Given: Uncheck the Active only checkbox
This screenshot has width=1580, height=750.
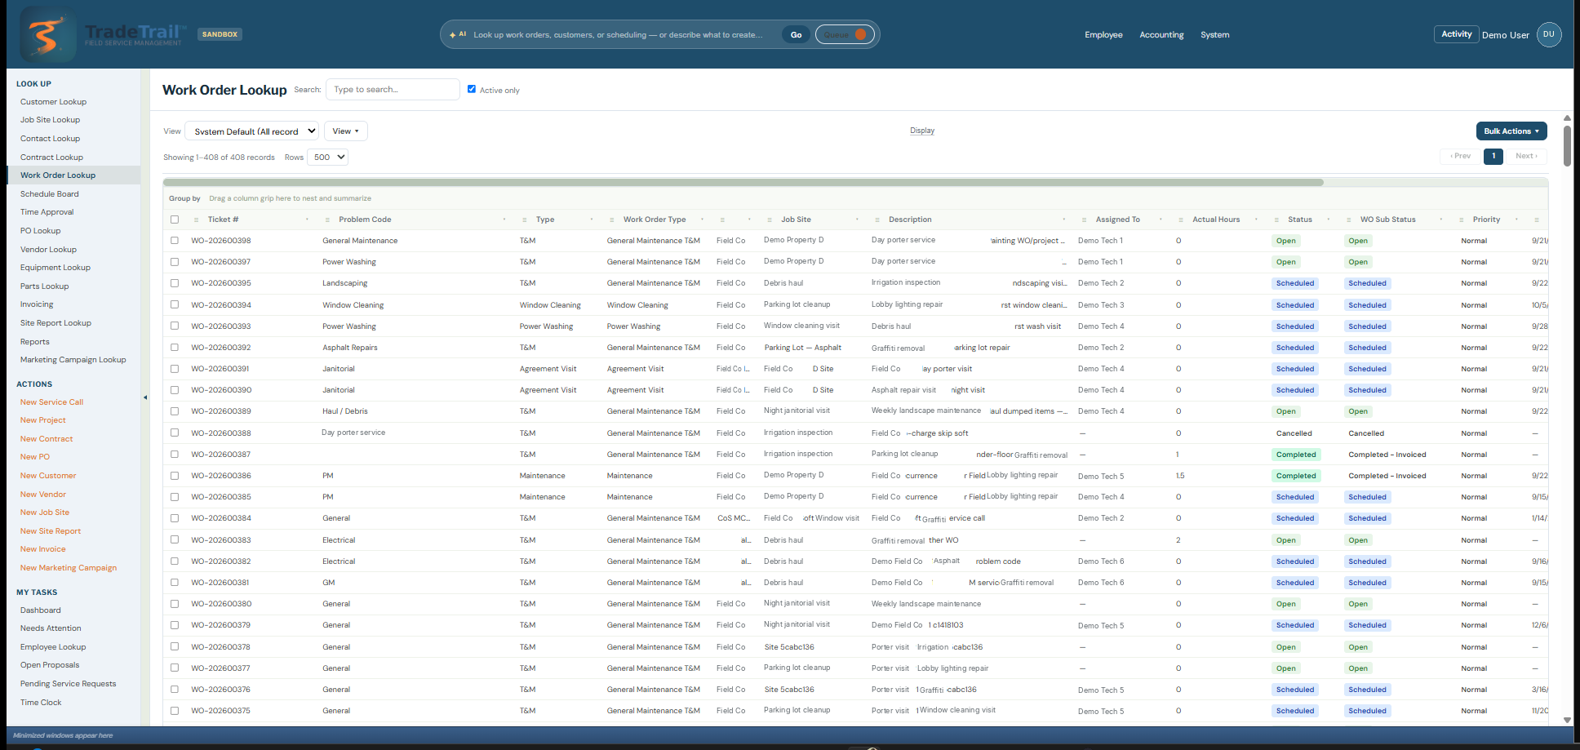Looking at the screenshot, I should [x=472, y=89].
